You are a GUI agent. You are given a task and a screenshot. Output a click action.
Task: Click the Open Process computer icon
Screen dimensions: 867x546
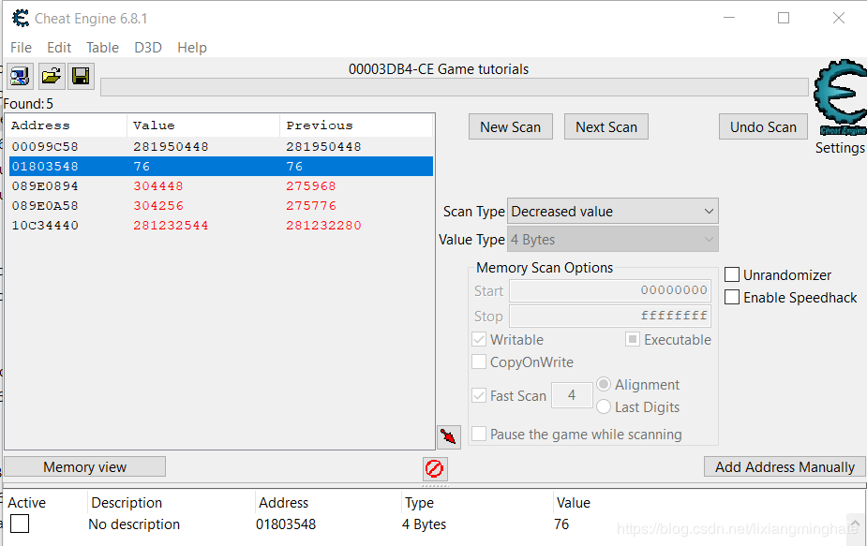[20, 77]
